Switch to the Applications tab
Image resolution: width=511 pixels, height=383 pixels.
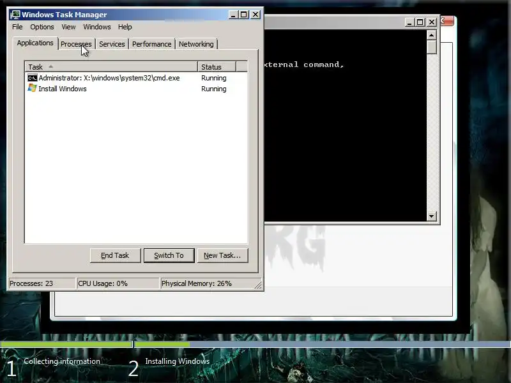35,43
